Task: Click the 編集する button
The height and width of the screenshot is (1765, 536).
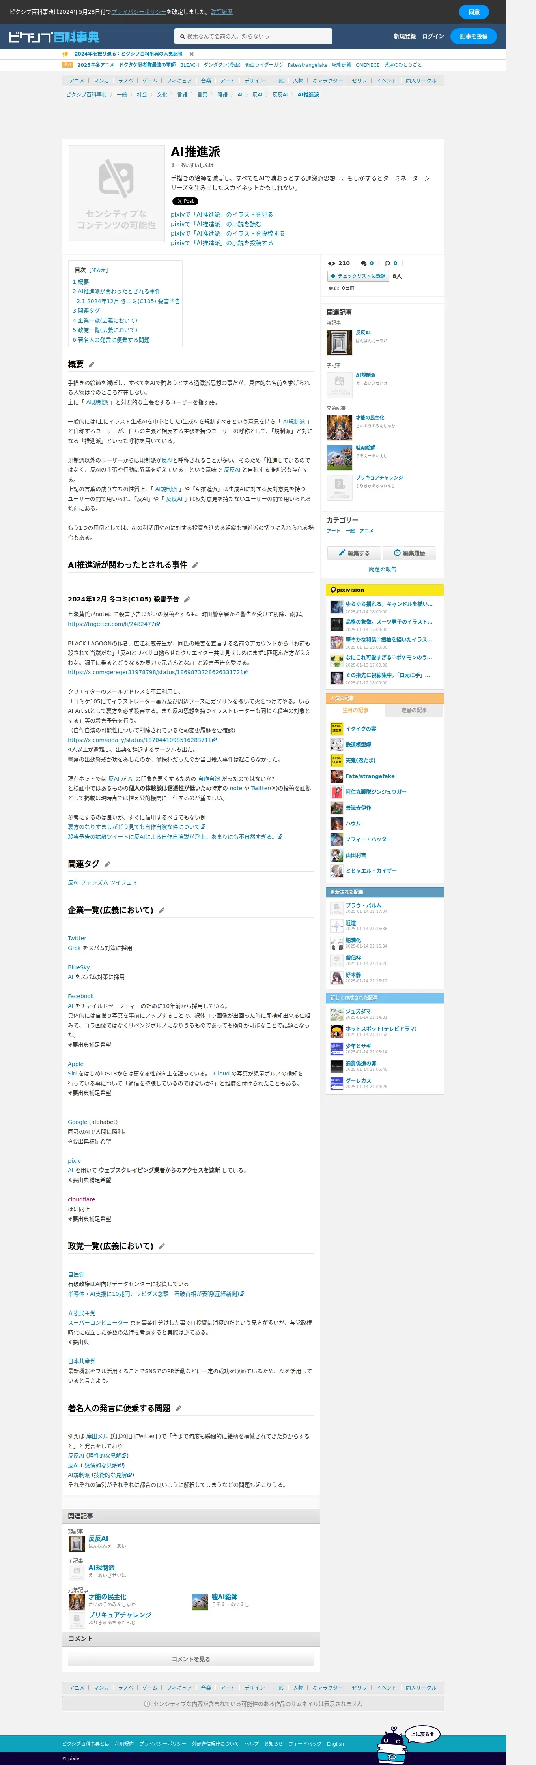Action: (x=354, y=553)
